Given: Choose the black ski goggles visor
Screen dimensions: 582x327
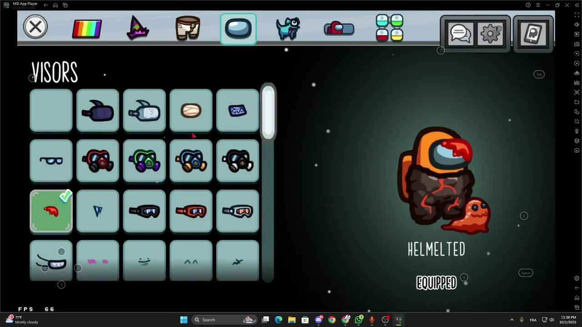Looking at the screenshot, I should (x=144, y=211).
